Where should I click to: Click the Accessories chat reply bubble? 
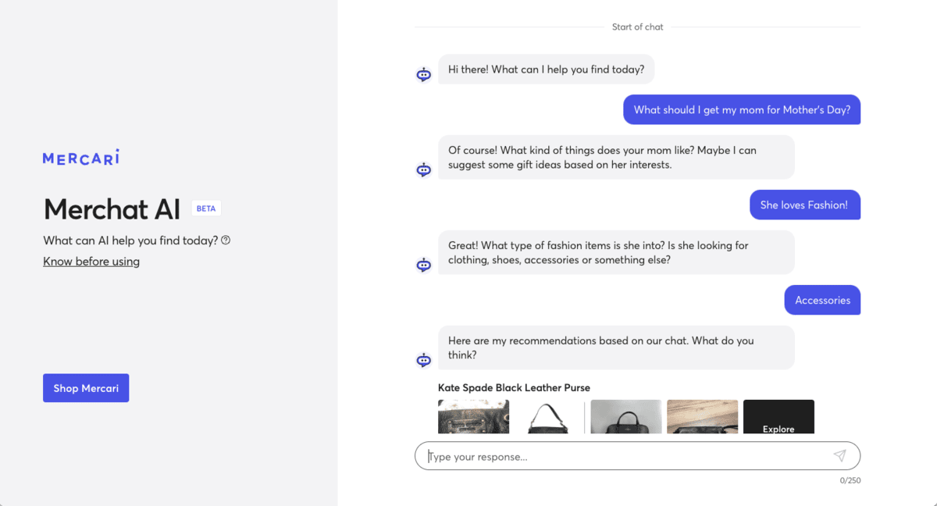pyautogui.click(x=822, y=300)
